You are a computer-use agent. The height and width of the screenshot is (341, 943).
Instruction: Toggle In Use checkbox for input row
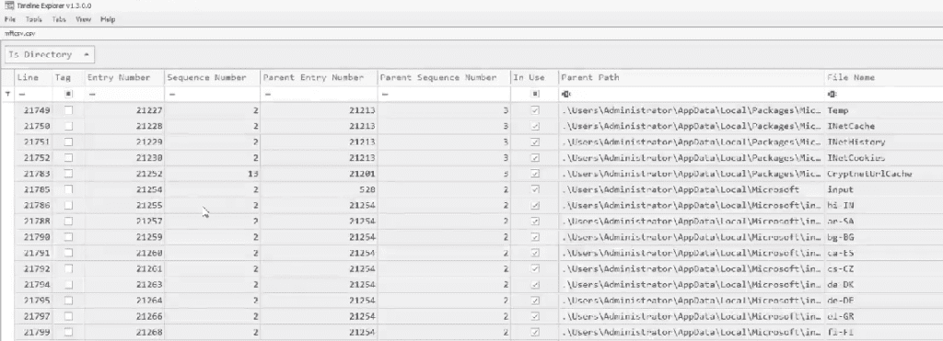[x=535, y=189]
